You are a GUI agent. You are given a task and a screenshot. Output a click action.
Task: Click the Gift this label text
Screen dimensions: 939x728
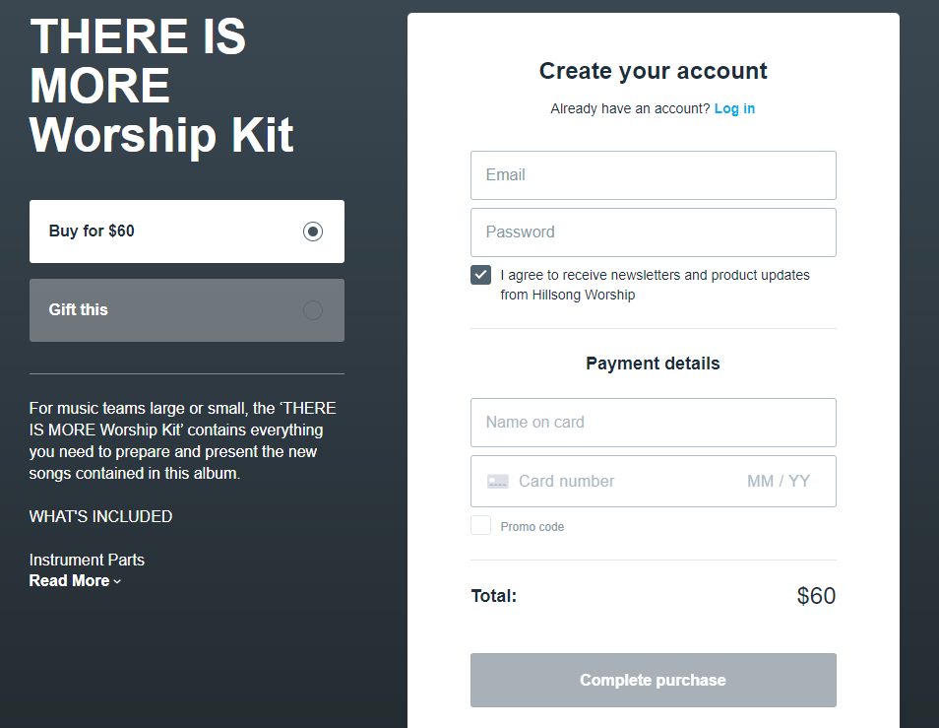tap(79, 310)
